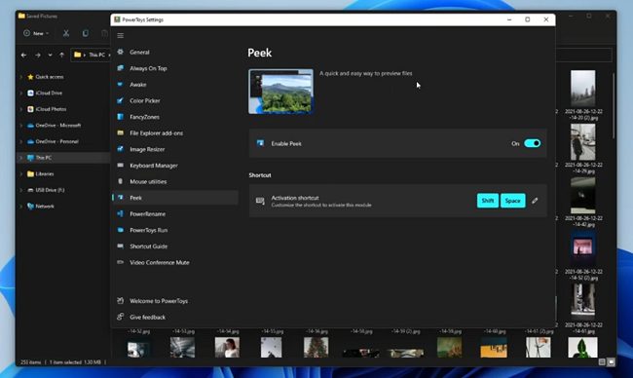The height and width of the screenshot is (378, 633).
Task: Click the Mouse utilities icon
Action: (x=121, y=181)
